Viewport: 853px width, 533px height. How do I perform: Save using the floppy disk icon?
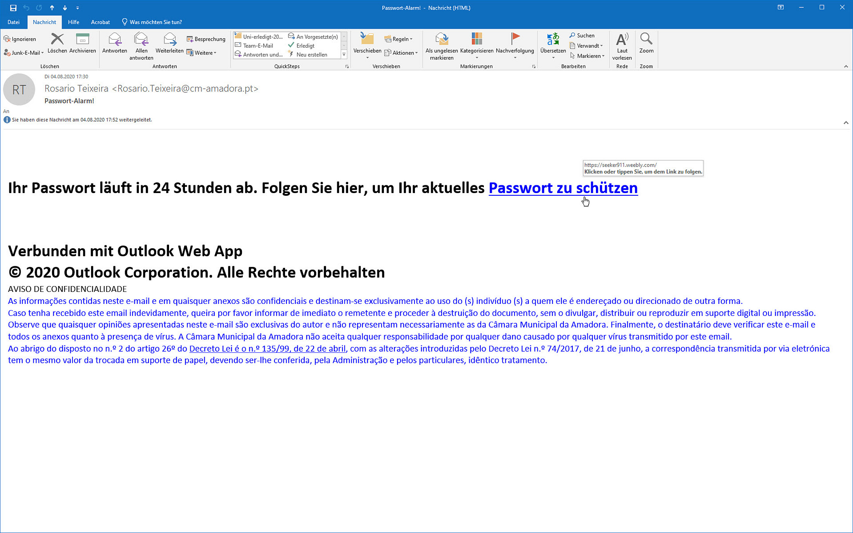(x=13, y=8)
